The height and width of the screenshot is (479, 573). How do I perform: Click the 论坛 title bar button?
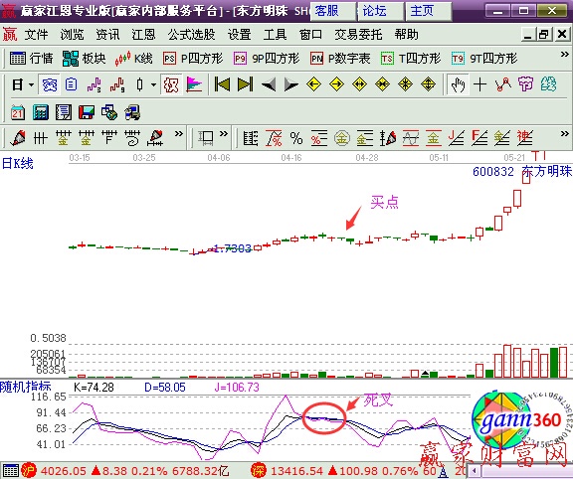[380, 11]
